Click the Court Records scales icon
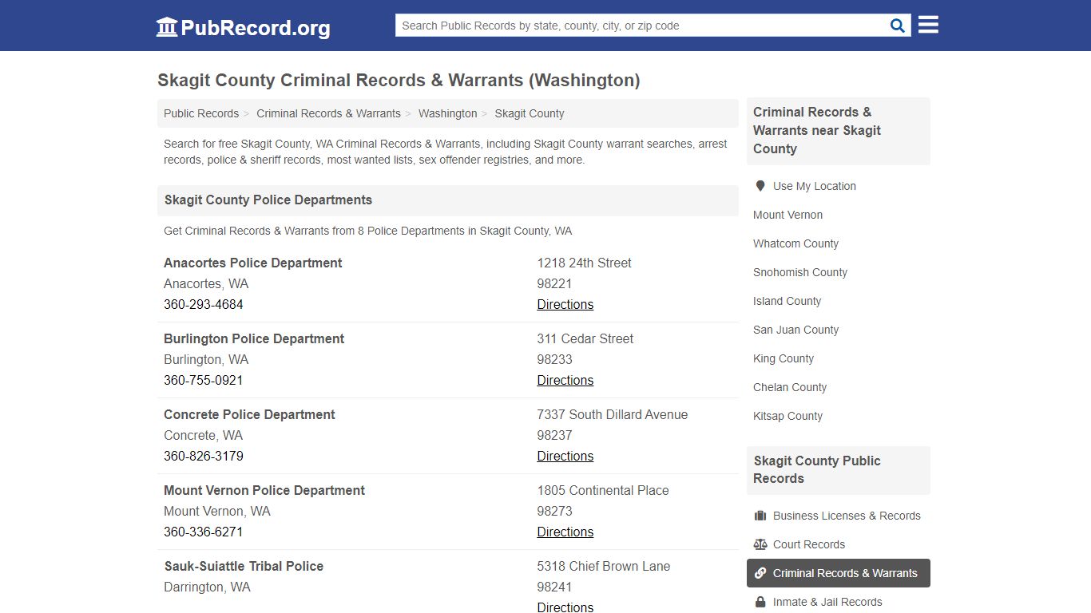1091x613 pixels. pyautogui.click(x=760, y=544)
